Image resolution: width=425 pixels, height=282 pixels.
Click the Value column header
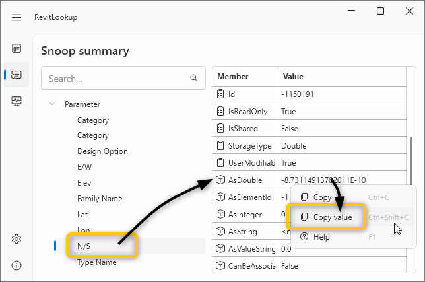[292, 77]
